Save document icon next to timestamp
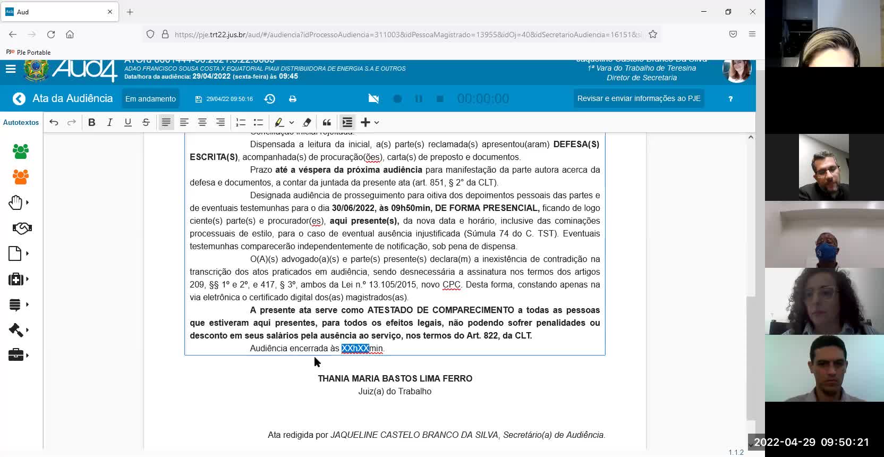This screenshot has width=884, height=457. pos(199,99)
